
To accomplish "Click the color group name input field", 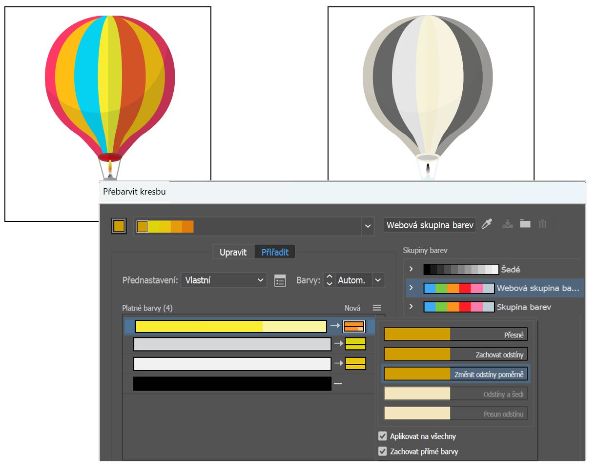I will coord(429,225).
